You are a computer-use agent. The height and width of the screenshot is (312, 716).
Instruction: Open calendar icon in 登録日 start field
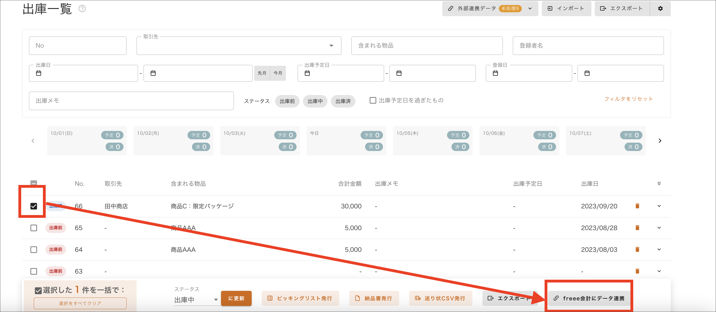(x=495, y=73)
